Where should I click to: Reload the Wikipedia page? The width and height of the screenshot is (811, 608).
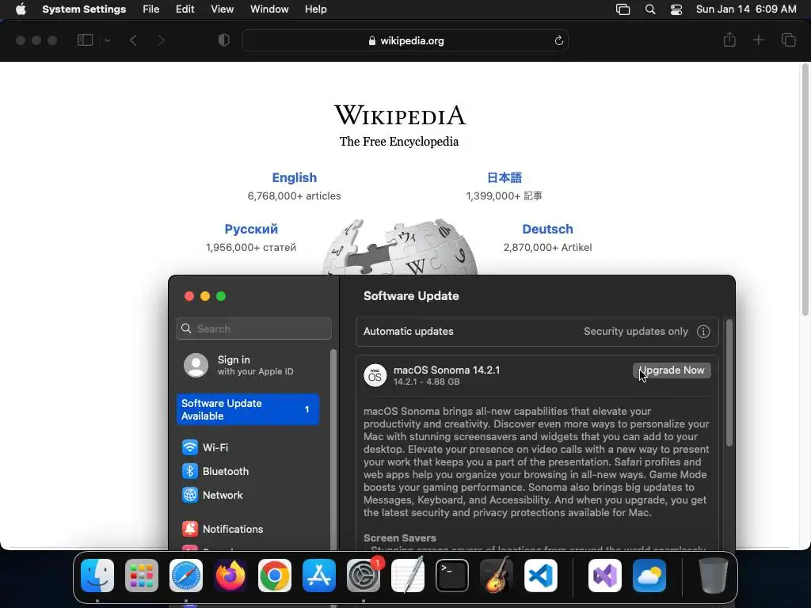(x=558, y=40)
